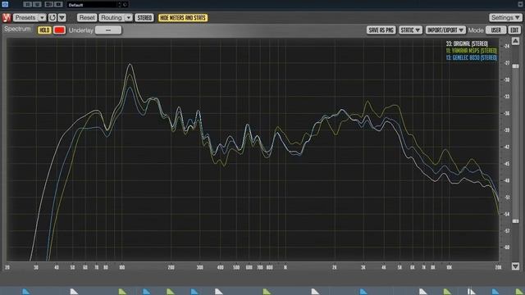
Task: Toggle Hide Meters And Stats
Action: pos(183,18)
